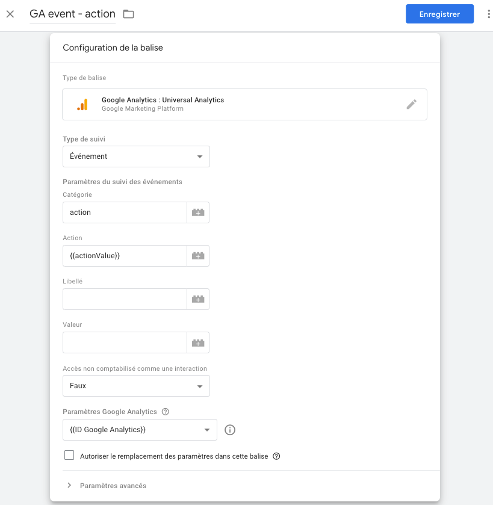Enable the Autoriser le remplacement des paramètres checkbox

(x=69, y=456)
